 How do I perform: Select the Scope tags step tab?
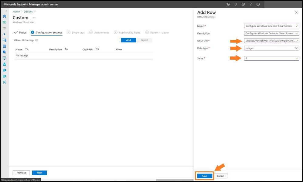pyautogui.click(x=76, y=32)
